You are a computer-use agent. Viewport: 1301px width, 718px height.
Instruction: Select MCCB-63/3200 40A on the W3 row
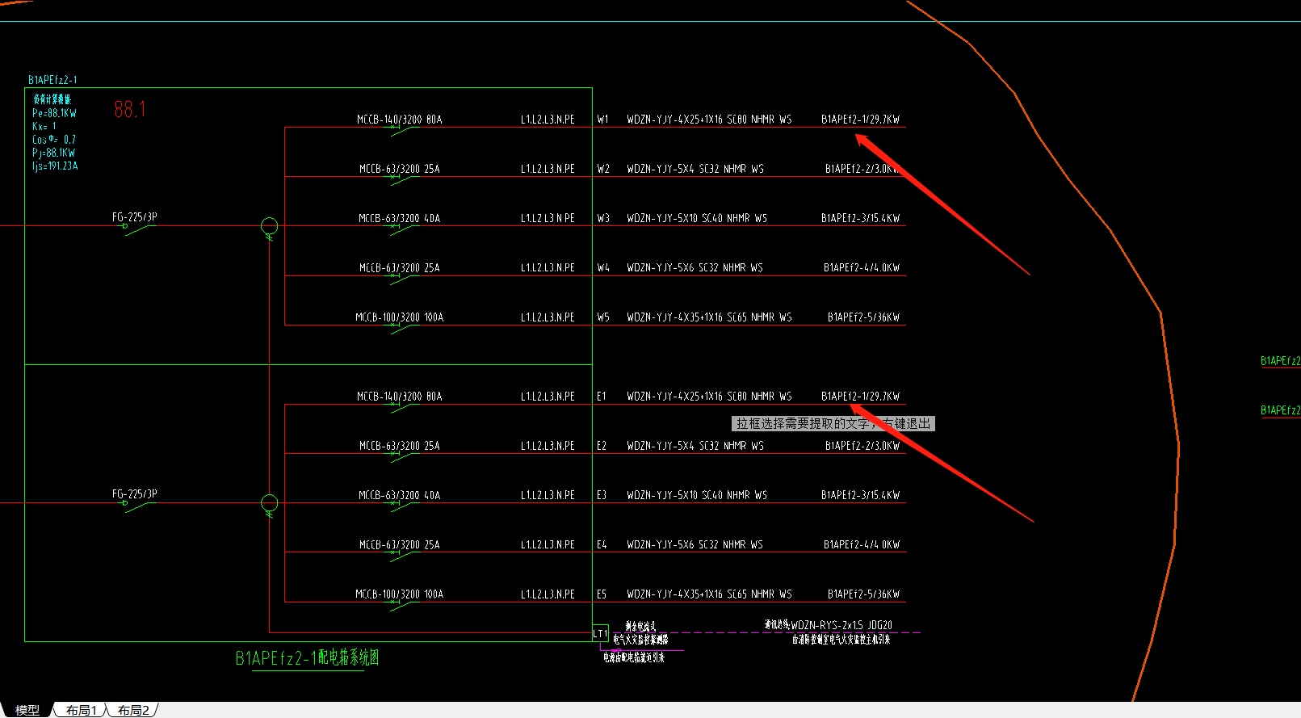click(400, 218)
